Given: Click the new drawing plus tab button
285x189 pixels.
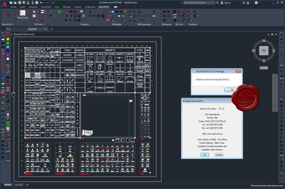Looking at the screenshot, I should (x=52, y=29).
